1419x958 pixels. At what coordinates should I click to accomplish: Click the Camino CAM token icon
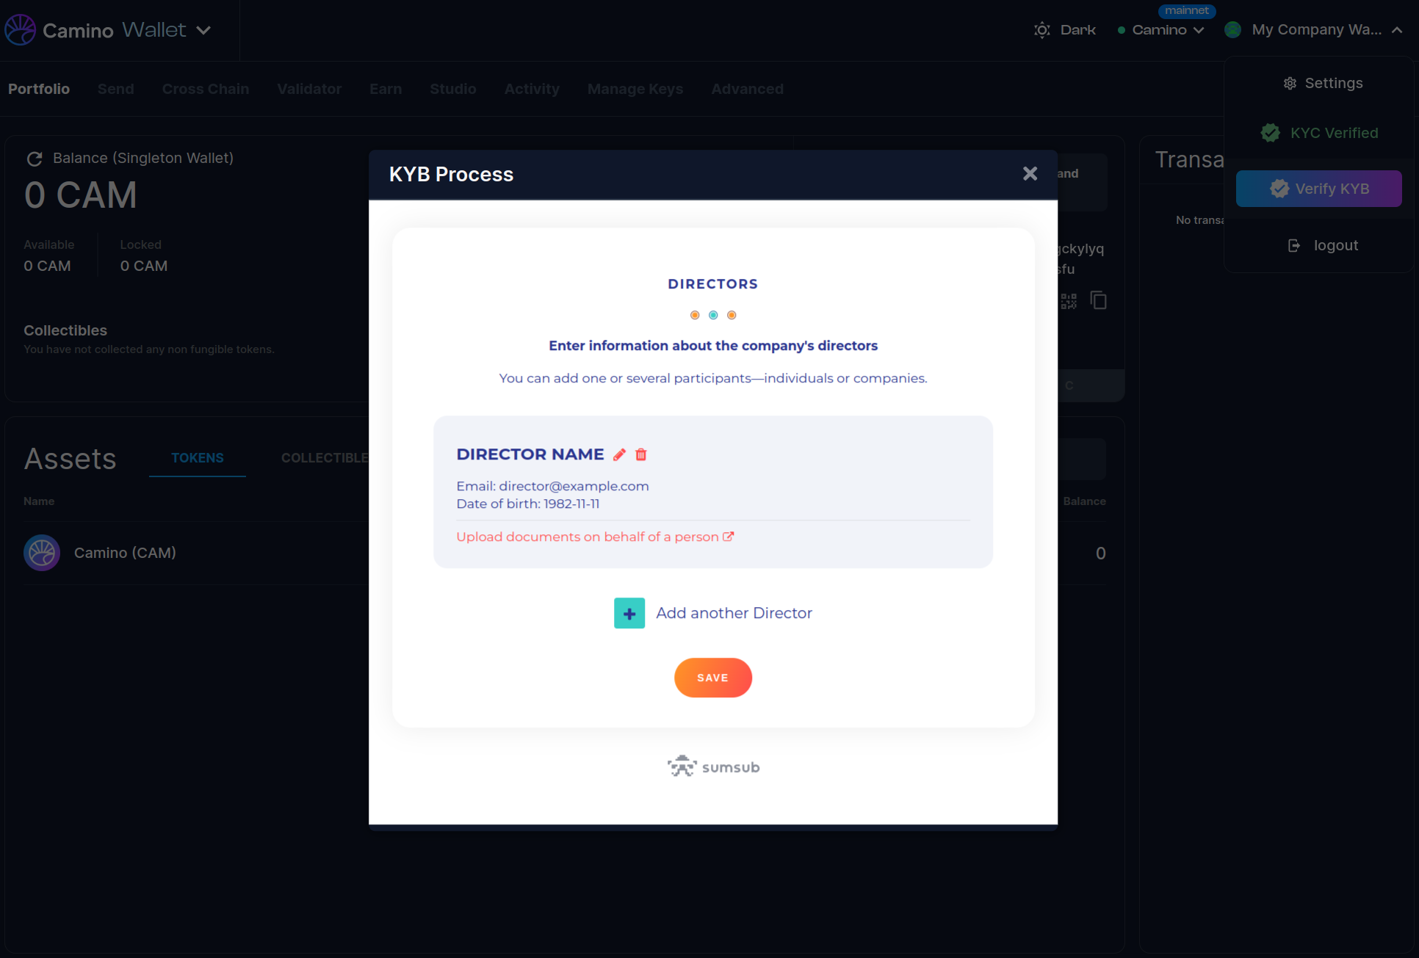(x=42, y=553)
